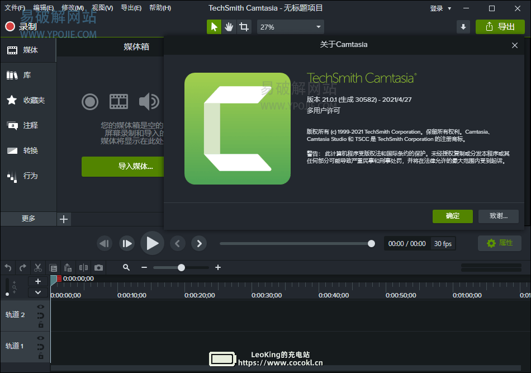Click the paste icon in timeline toolbar
This screenshot has width=531, height=373.
(x=68, y=268)
